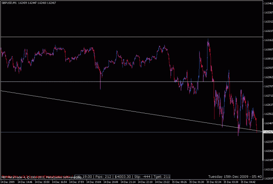Click the 1.62712 price scale label
The height and width of the screenshot is (184, 273).
click(x=269, y=95)
